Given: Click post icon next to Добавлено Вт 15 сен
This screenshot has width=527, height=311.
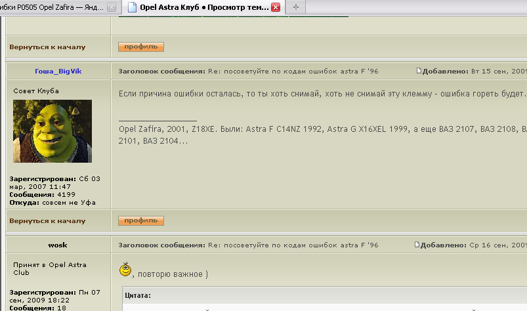Looking at the screenshot, I should (x=419, y=70).
